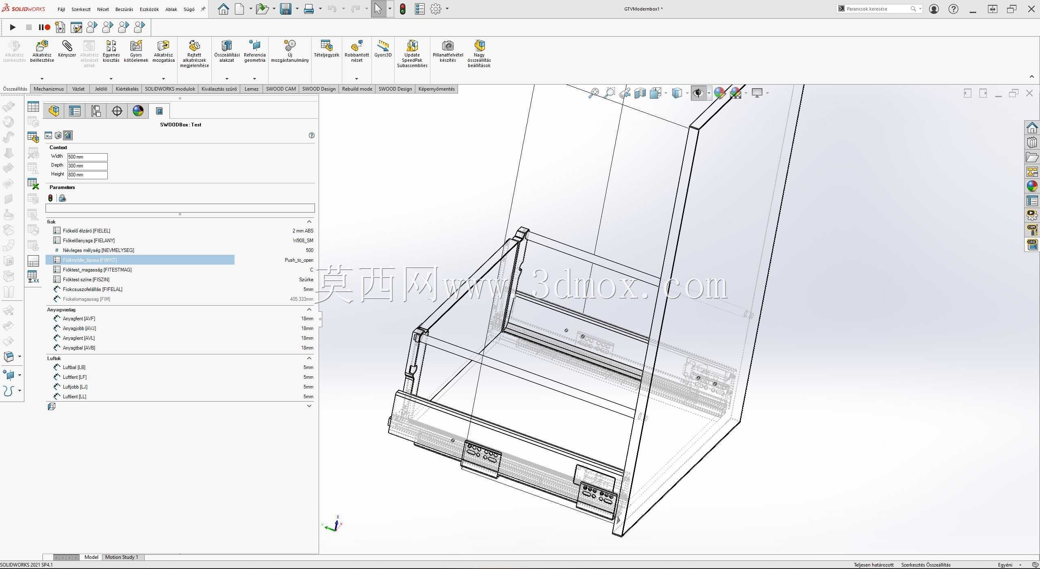Toggle Hide/Show Items eye in the view toolbar
Viewport: 1040px width, 569px height.
point(698,93)
